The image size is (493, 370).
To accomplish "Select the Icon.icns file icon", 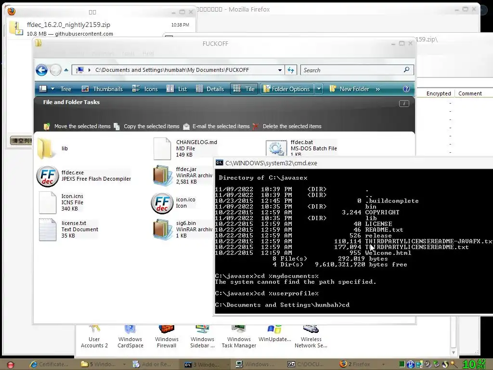I will tap(48, 203).
